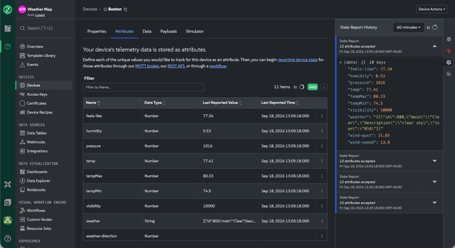The image size is (455, 248).
Task: Open Integrations page
Action: click(37, 151)
